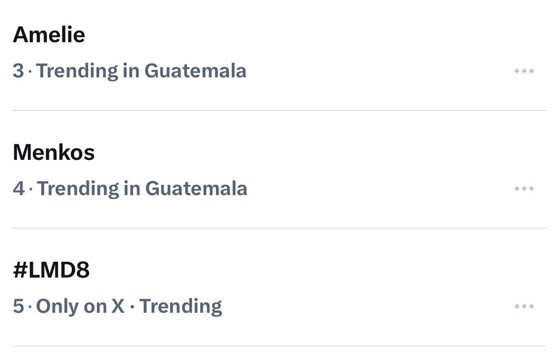Select the '4 · Trending in Guatemala' subtitle
Viewport: 559px width, 354px height.
(130, 189)
